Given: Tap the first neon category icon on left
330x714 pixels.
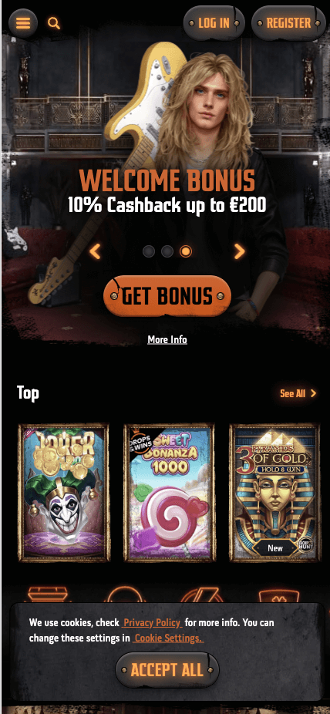Looking at the screenshot, I should coord(47,594).
